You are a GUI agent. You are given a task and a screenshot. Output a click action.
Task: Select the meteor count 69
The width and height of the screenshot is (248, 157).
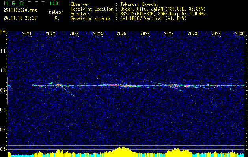[57, 18]
